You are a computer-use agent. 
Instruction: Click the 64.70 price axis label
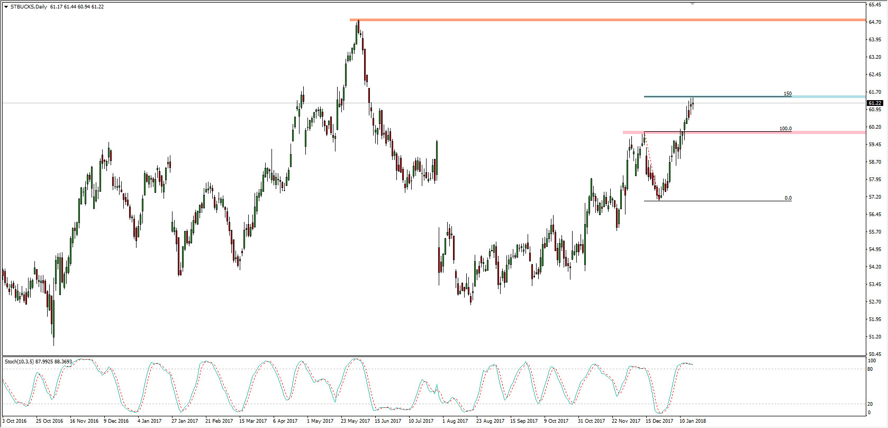point(875,22)
